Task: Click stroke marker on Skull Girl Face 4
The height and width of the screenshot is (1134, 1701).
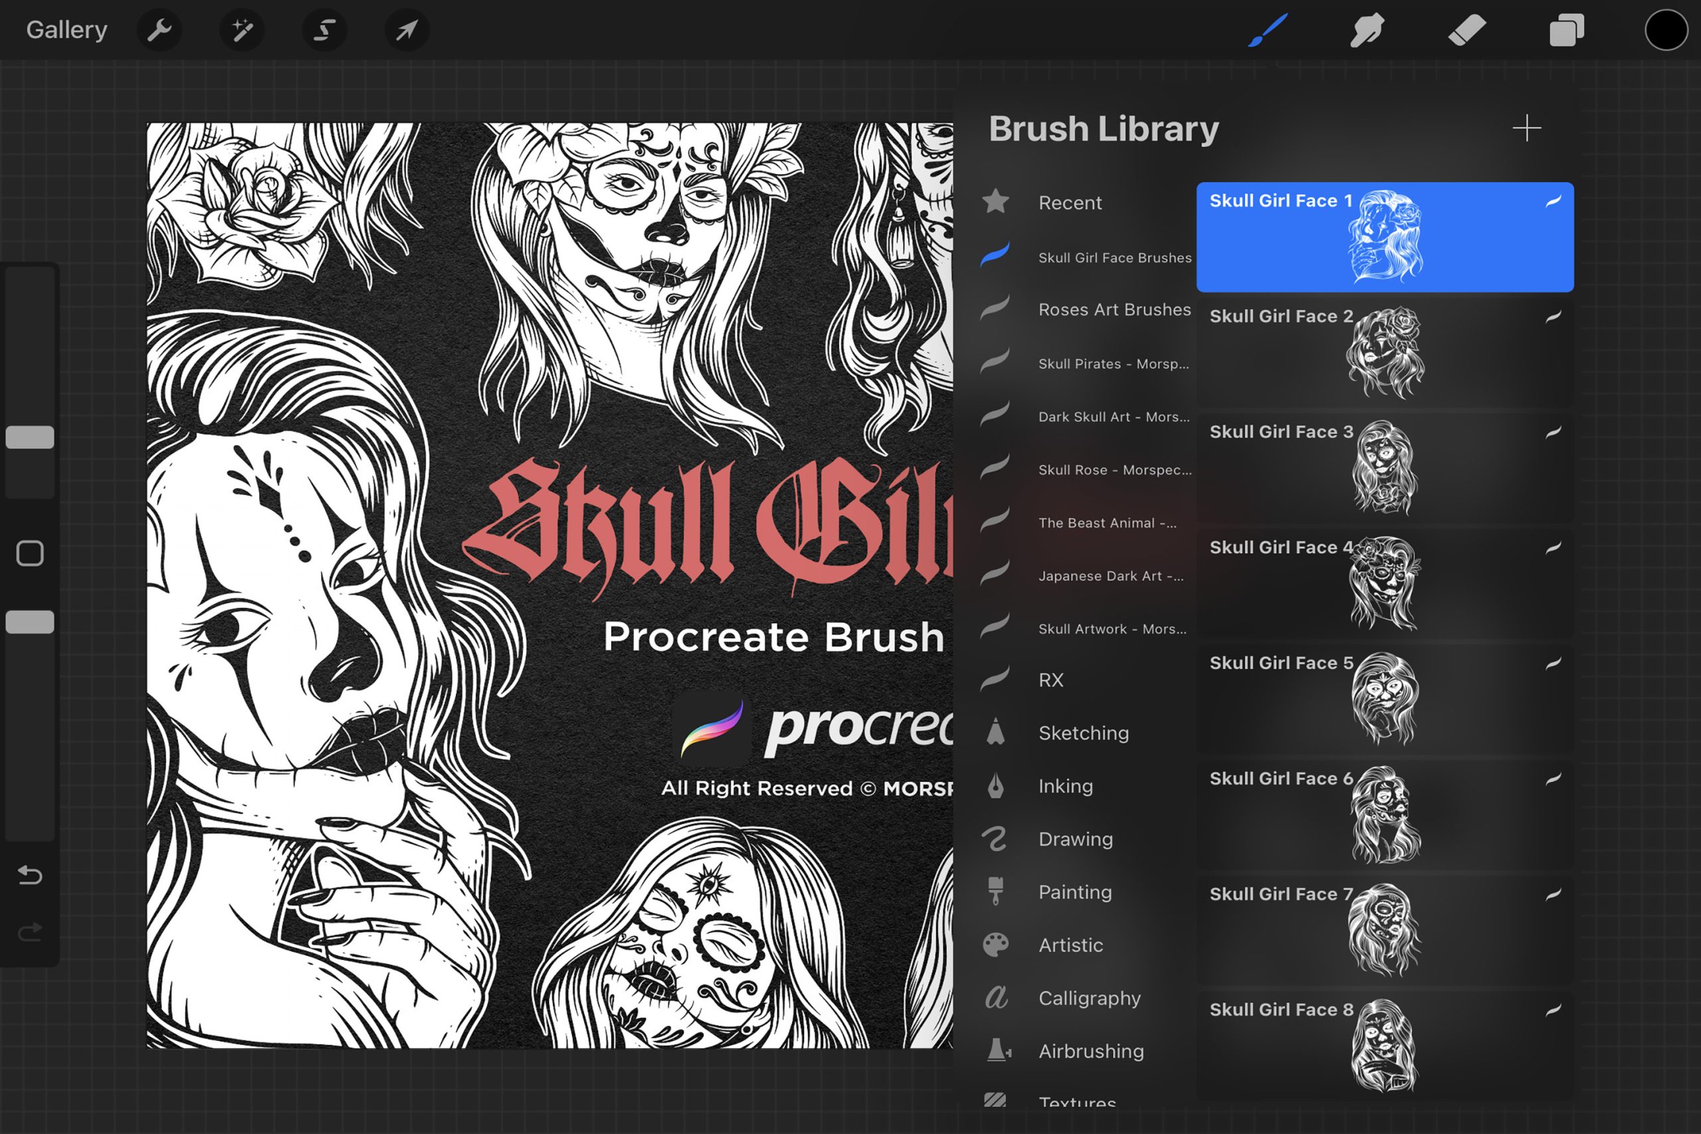Action: coord(1553,548)
